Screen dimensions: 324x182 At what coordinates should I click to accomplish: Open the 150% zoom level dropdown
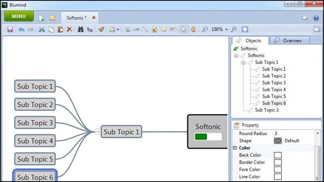(x=226, y=30)
